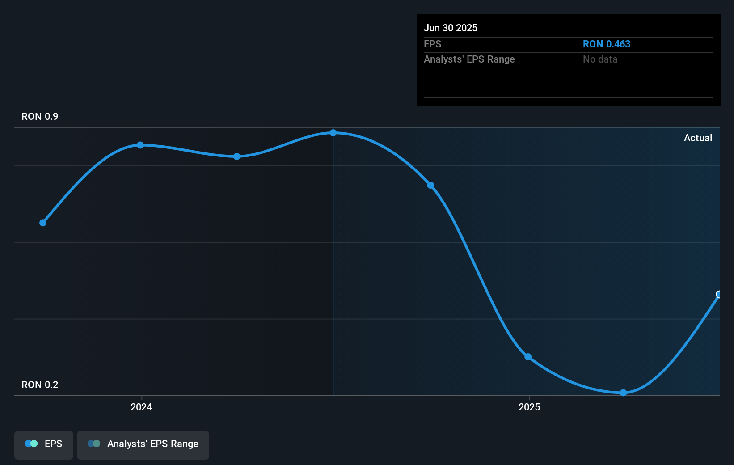The height and width of the screenshot is (465, 734).
Task: Click the 2025 x-axis label
Action: point(529,407)
